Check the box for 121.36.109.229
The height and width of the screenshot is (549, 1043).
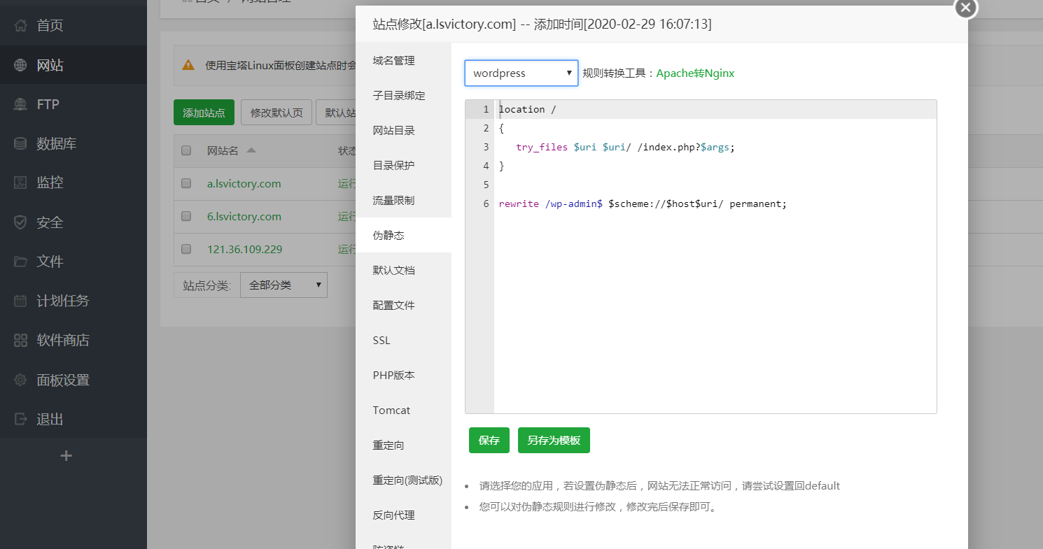click(x=186, y=249)
